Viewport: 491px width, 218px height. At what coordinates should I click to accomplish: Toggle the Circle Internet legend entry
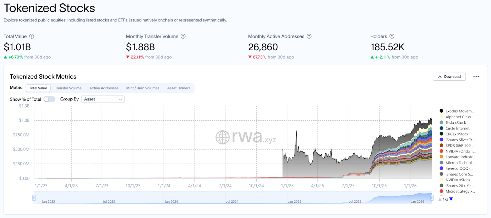[456, 128]
